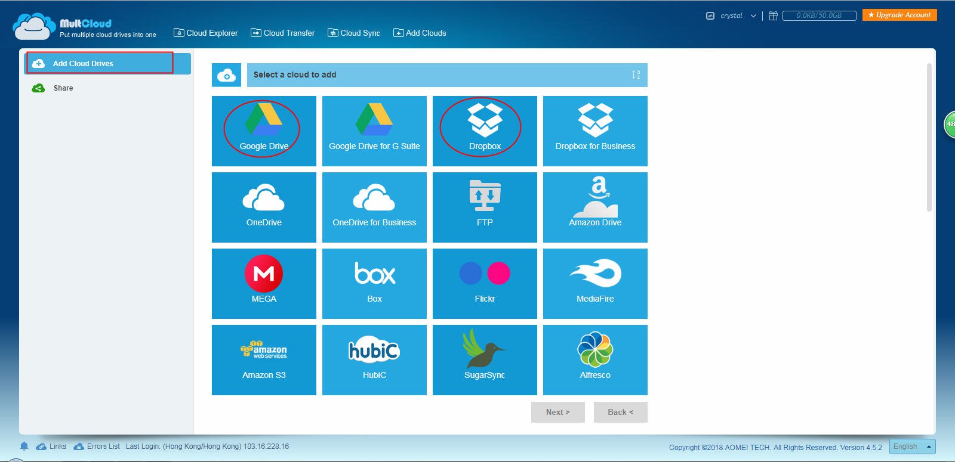The width and height of the screenshot is (955, 462).
Task: Select the SugarSync hummingbird icon
Action: pyautogui.click(x=484, y=349)
